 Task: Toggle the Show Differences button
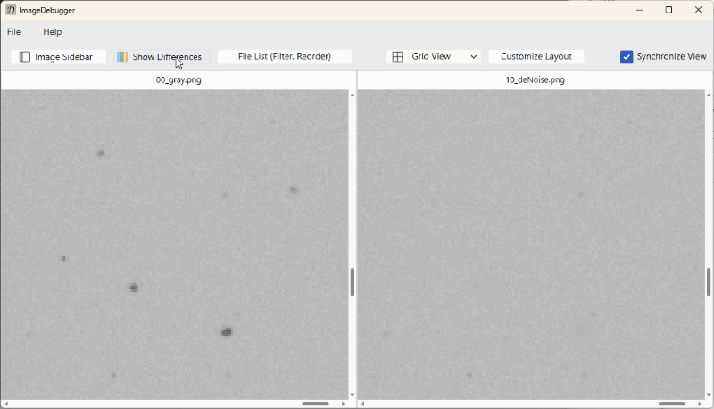pos(162,57)
